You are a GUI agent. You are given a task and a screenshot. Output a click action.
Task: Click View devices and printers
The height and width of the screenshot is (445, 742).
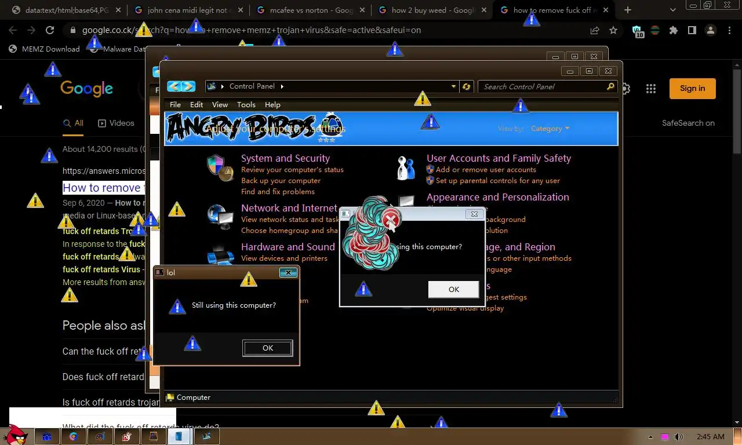pyautogui.click(x=284, y=258)
